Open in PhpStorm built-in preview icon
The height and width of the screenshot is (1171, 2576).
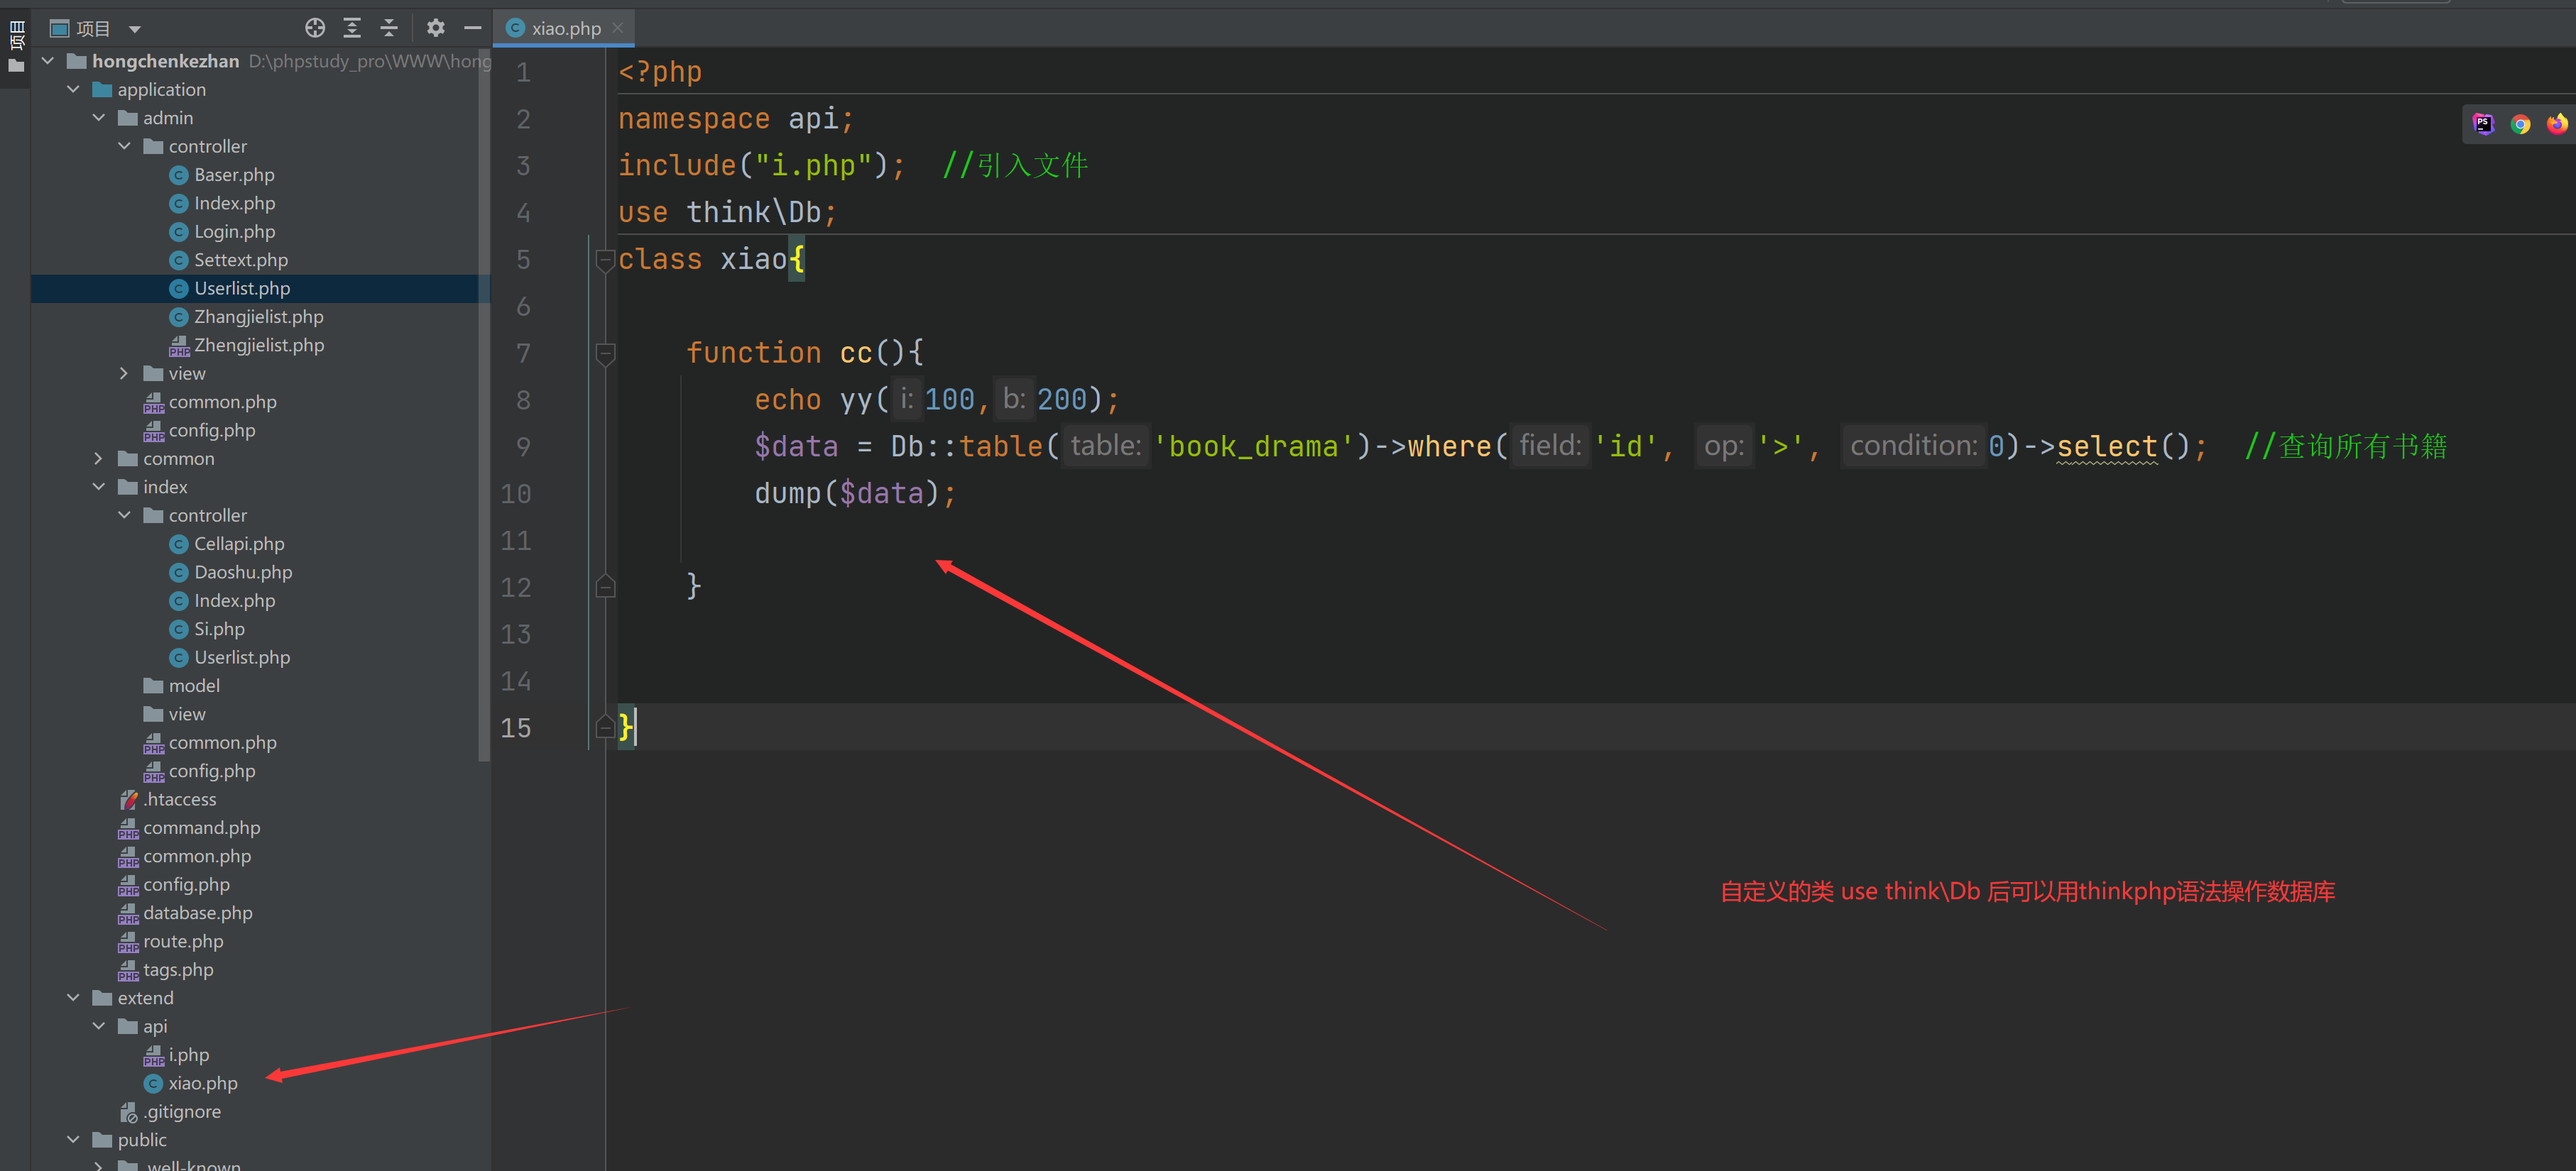pos(2483,124)
